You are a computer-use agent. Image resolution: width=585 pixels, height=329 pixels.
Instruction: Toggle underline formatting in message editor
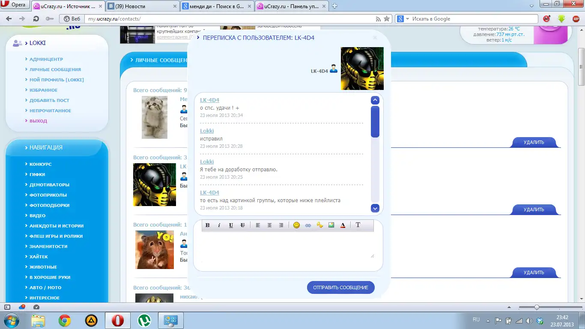pyautogui.click(x=231, y=225)
